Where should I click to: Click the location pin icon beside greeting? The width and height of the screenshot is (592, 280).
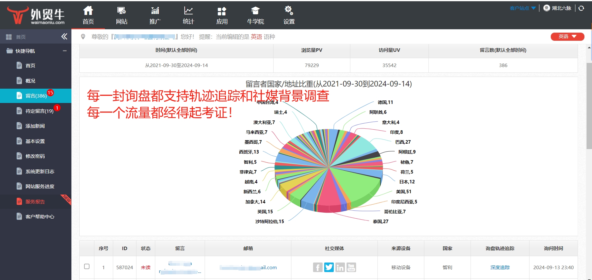[83, 37]
